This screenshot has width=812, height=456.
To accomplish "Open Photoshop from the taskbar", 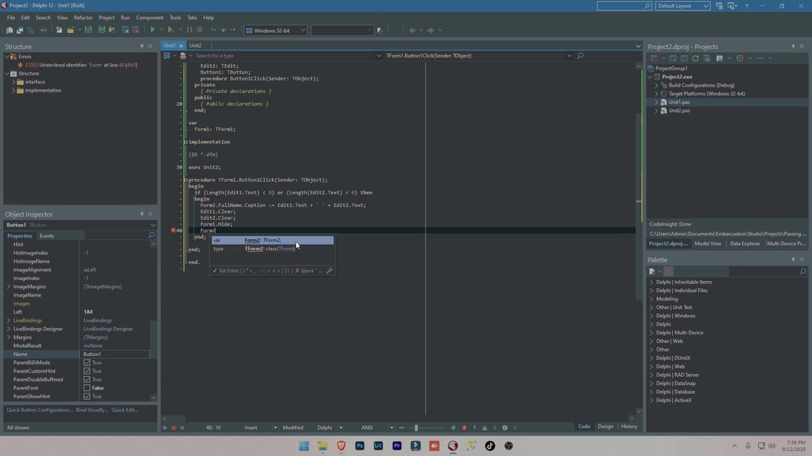I will pos(360,446).
